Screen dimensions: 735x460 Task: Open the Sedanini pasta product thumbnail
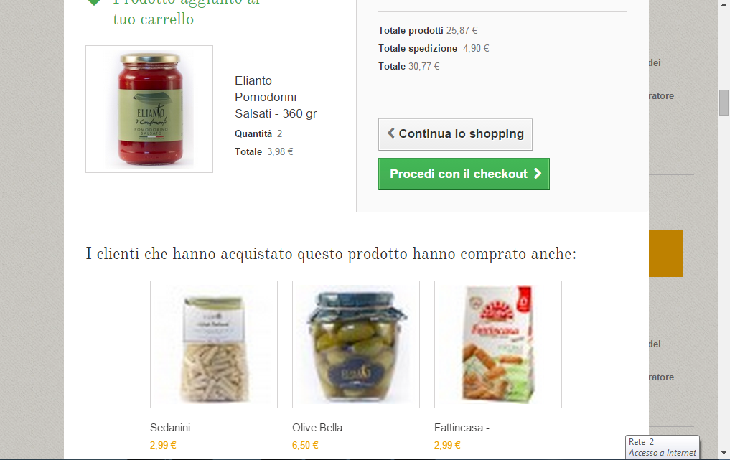[x=214, y=344]
